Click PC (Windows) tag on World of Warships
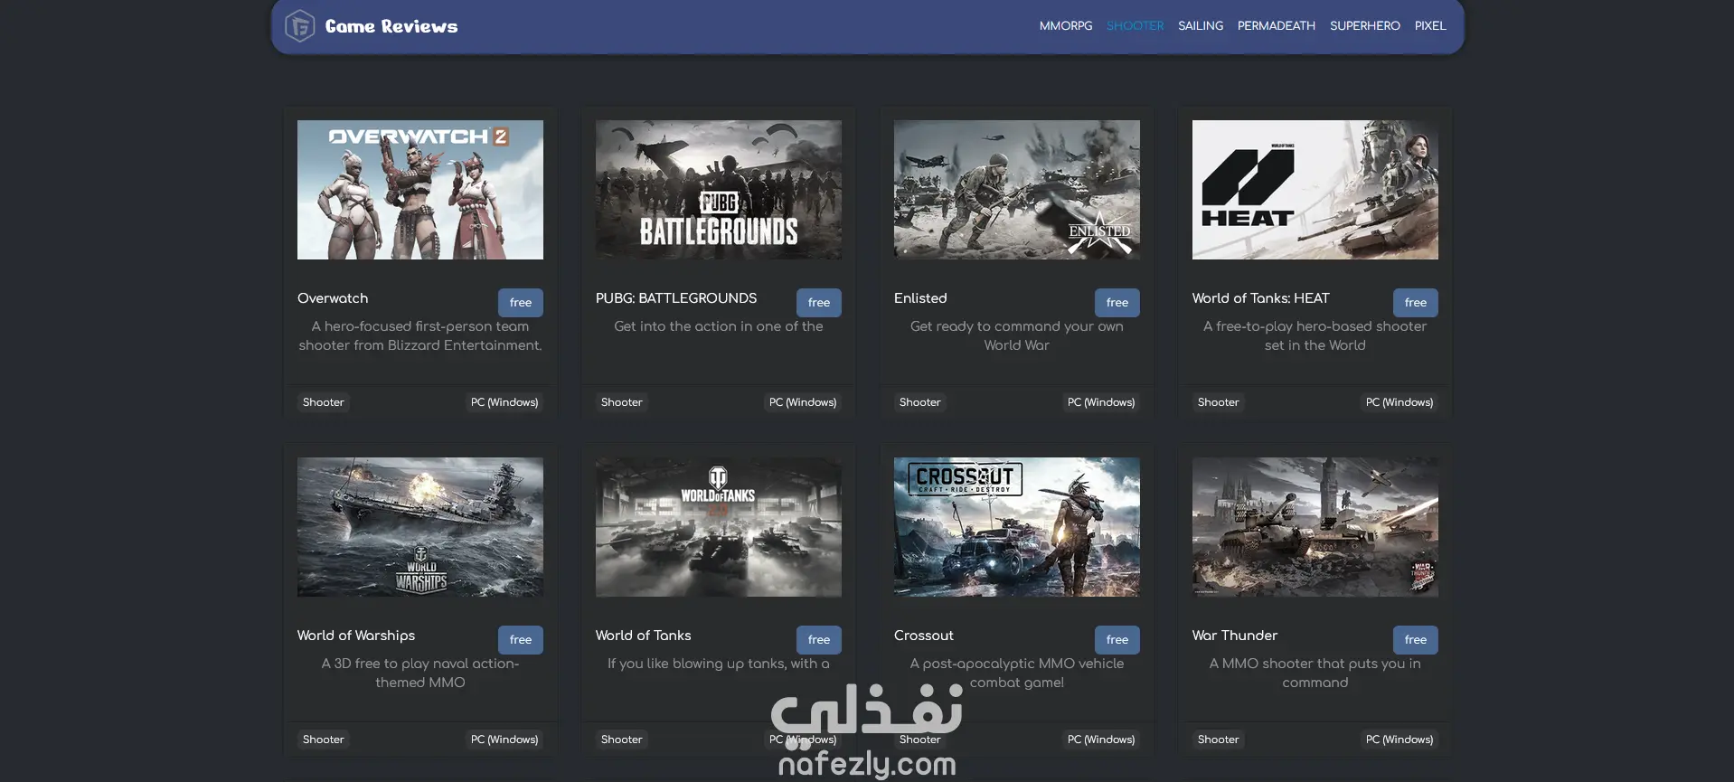This screenshot has width=1734, height=782. 504,740
